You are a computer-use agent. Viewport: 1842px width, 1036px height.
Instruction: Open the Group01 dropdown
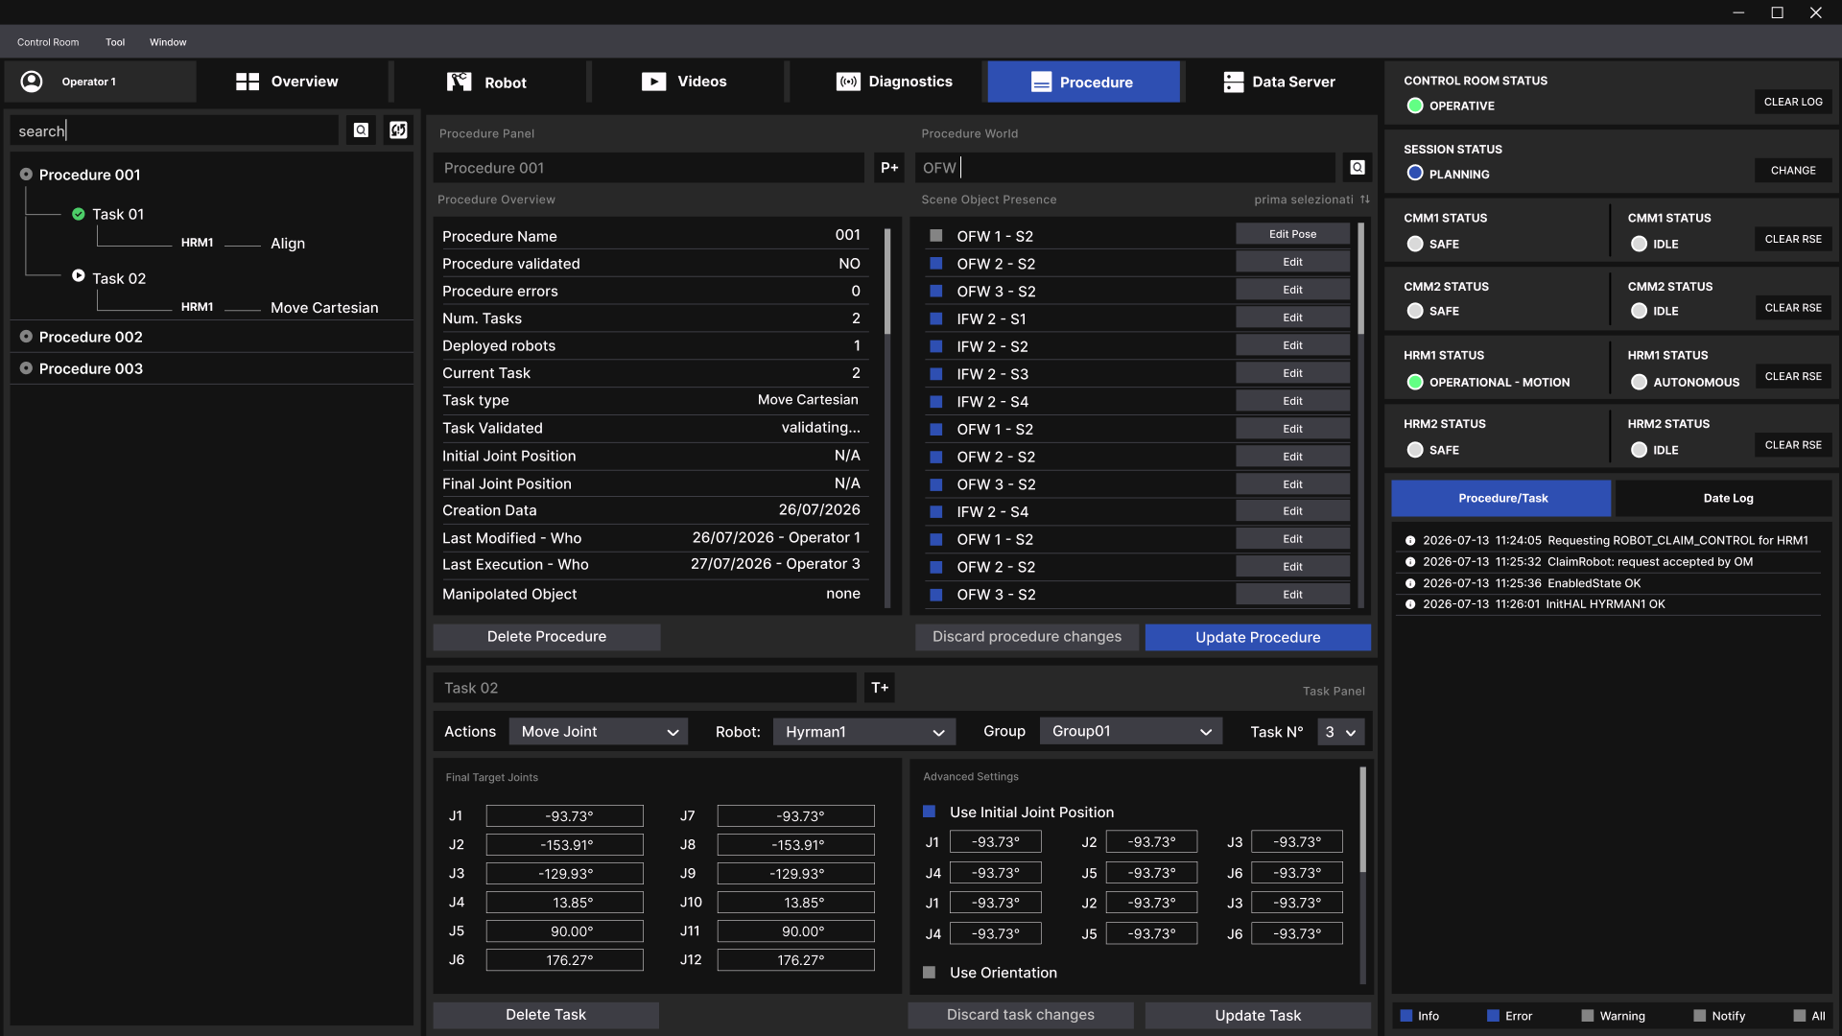click(x=1131, y=732)
